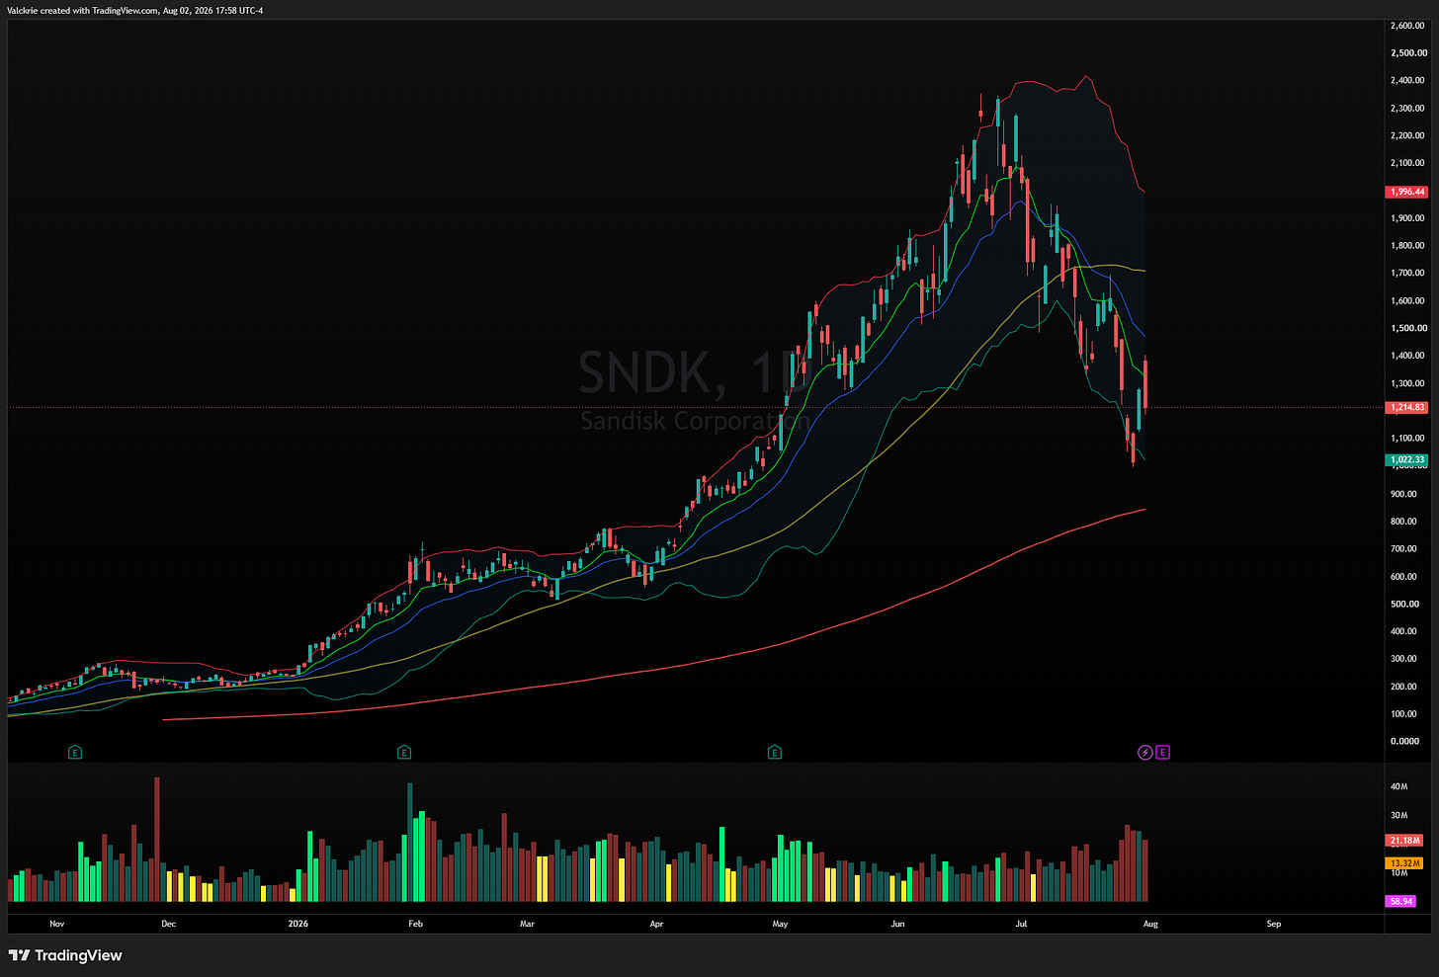Select 600.00 on the price scale
This screenshot has width=1439, height=977.
coord(1404,576)
